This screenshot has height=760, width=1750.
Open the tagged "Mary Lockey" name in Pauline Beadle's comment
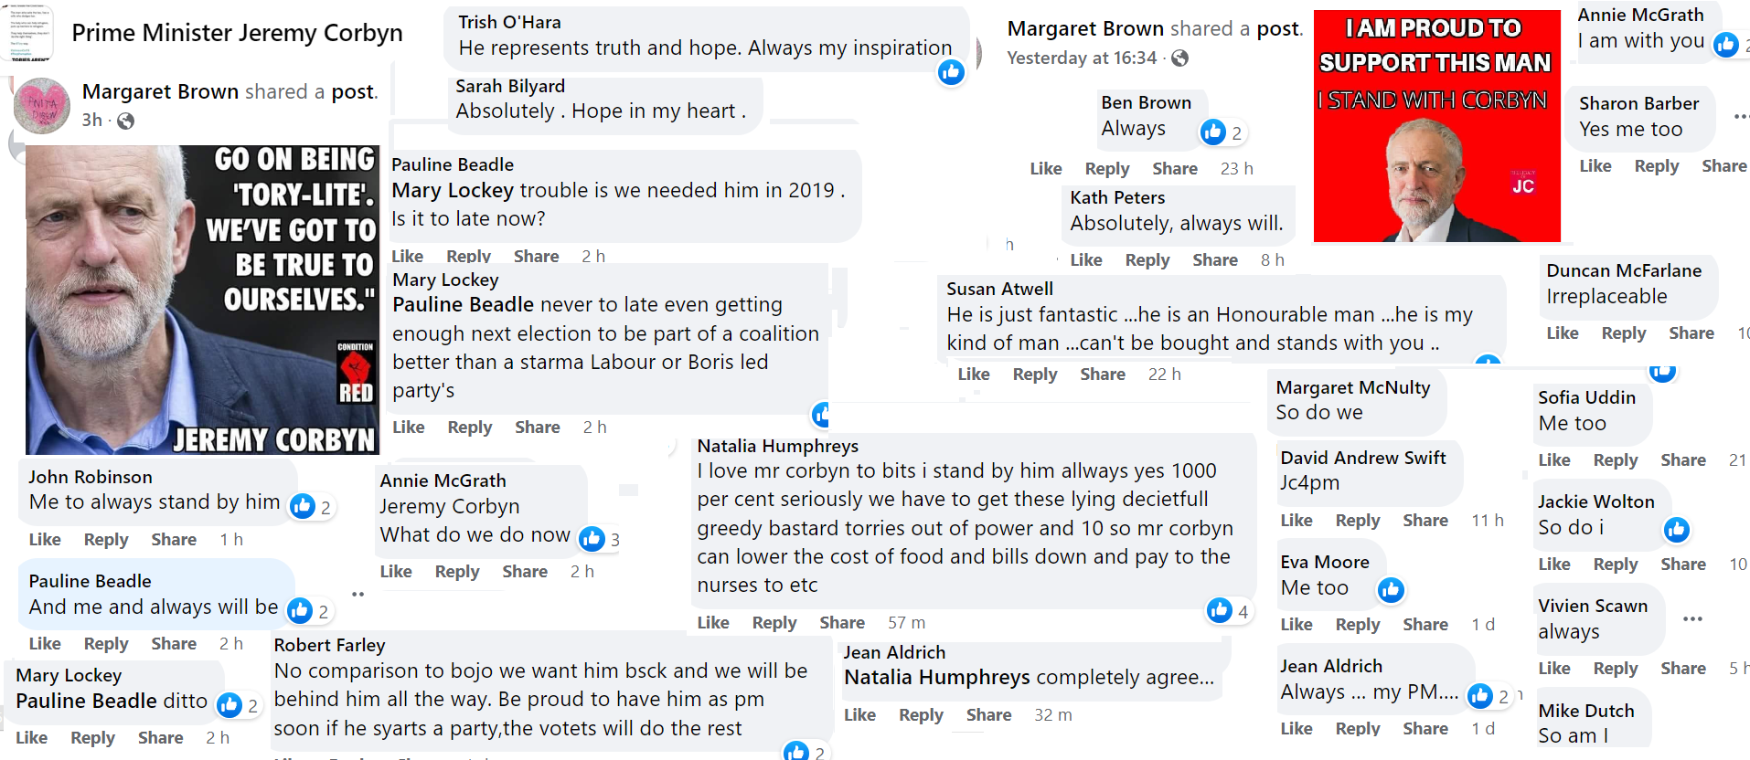coord(453,191)
